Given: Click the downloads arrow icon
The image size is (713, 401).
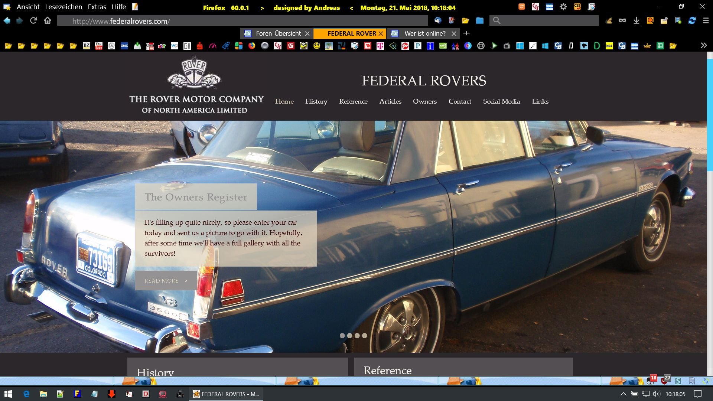Looking at the screenshot, I should click(636, 21).
